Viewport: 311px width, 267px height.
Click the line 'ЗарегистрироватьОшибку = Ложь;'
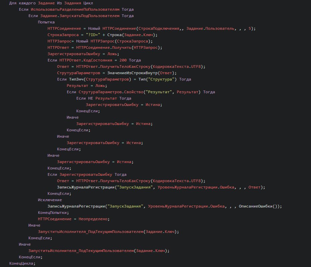click(x=83, y=54)
